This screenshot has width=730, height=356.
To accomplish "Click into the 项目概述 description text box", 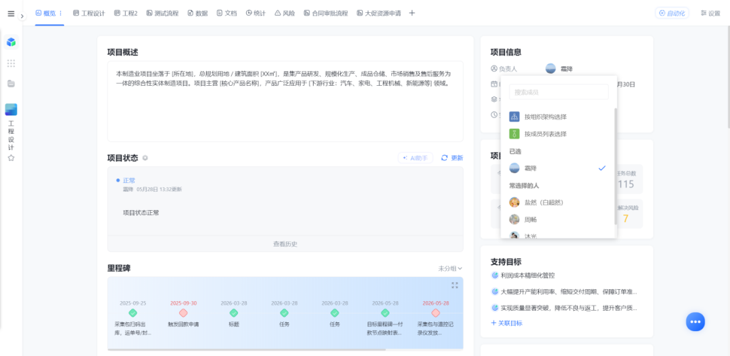I will click(x=285, y=101).
